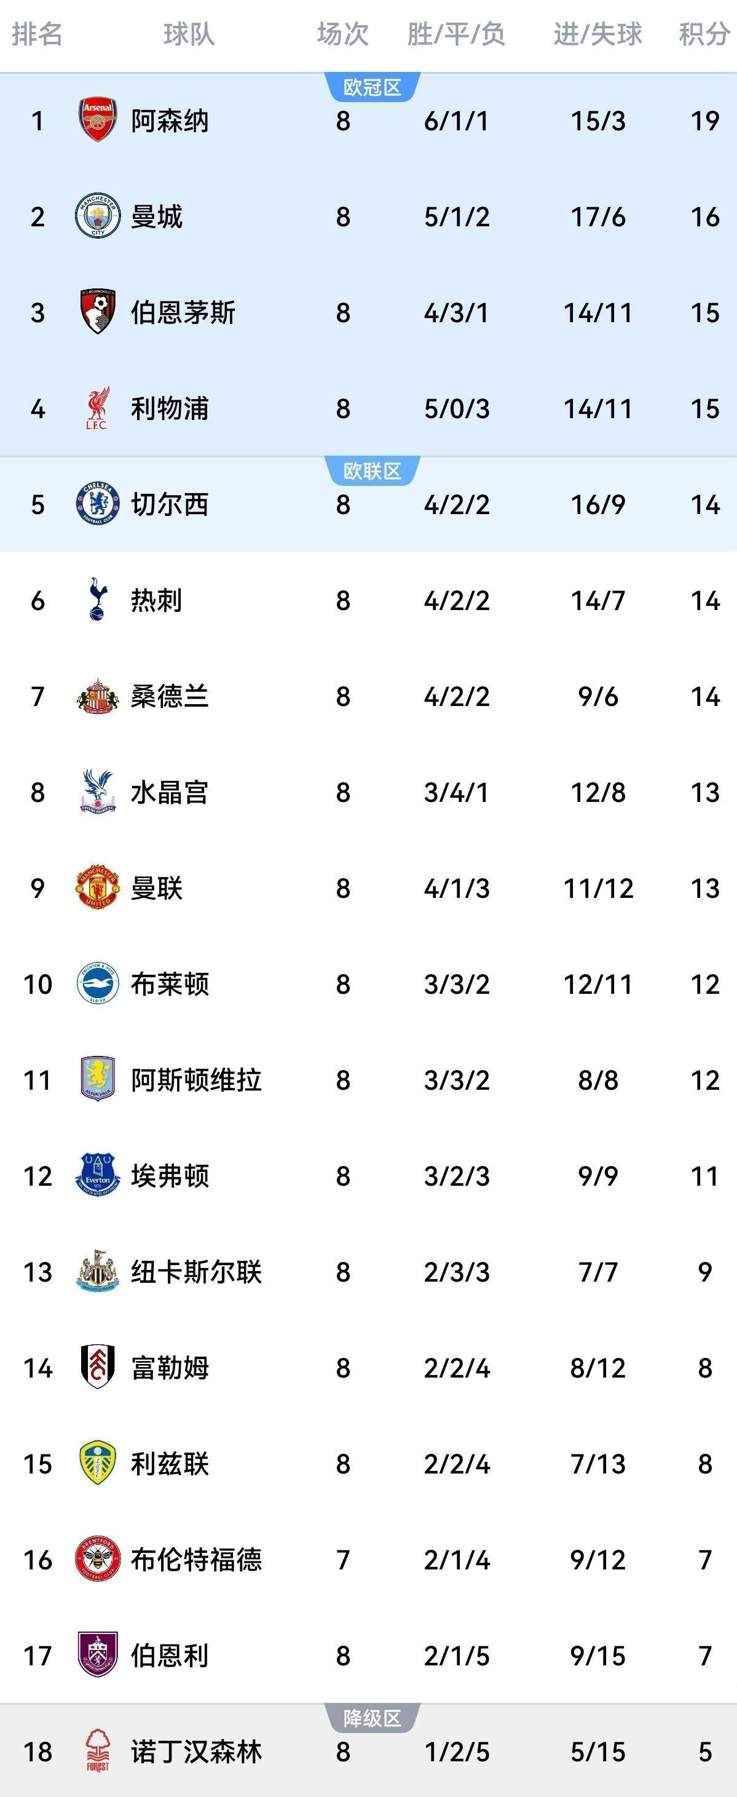
Task: Click the Liverpool L.F.C. crest
Action: tap(98, 408)
